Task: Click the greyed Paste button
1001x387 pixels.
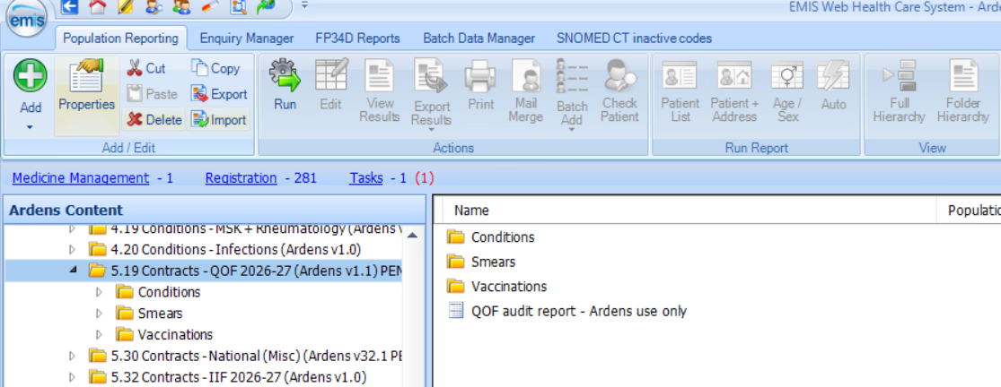Action: click(x=152, y=94)
